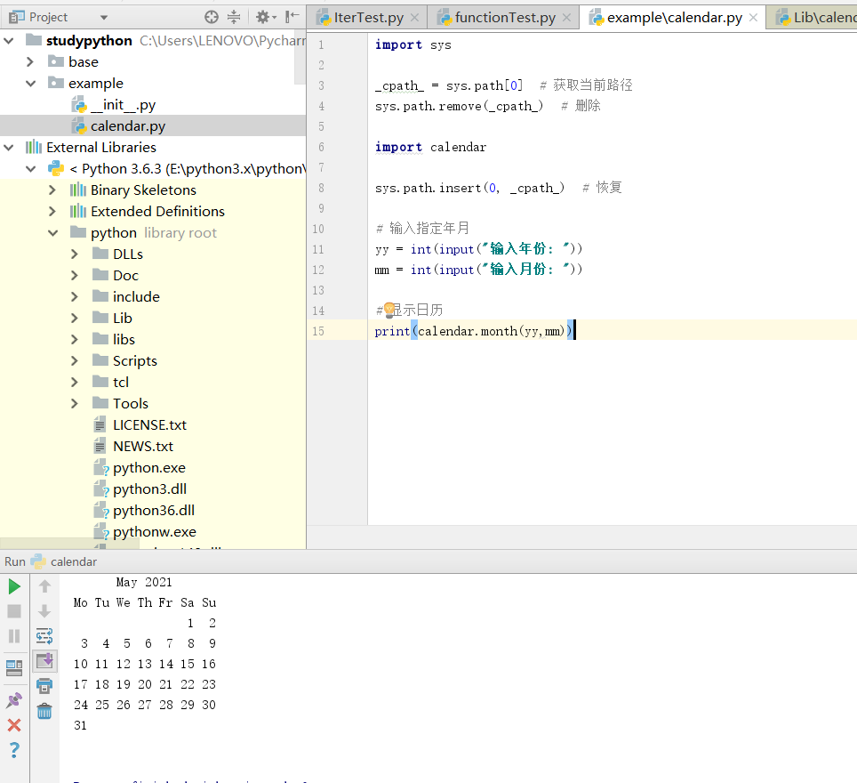Image resolution: width=857 pixels, height=783 pixels.
Task: Open the Project view dropdown
Action: coord(102,16)
